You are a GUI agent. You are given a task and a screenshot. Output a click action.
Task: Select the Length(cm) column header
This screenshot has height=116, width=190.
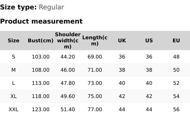coord(95,41)
